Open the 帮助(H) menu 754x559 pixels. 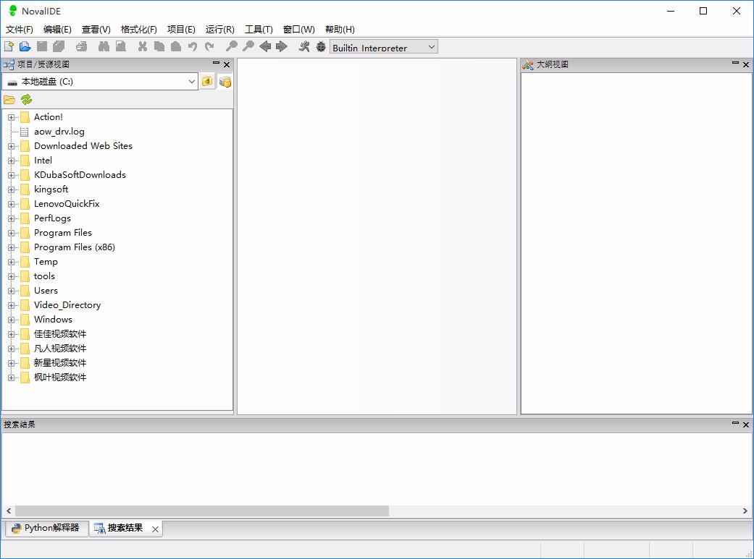pyautogui.click(x=340, y=30)
